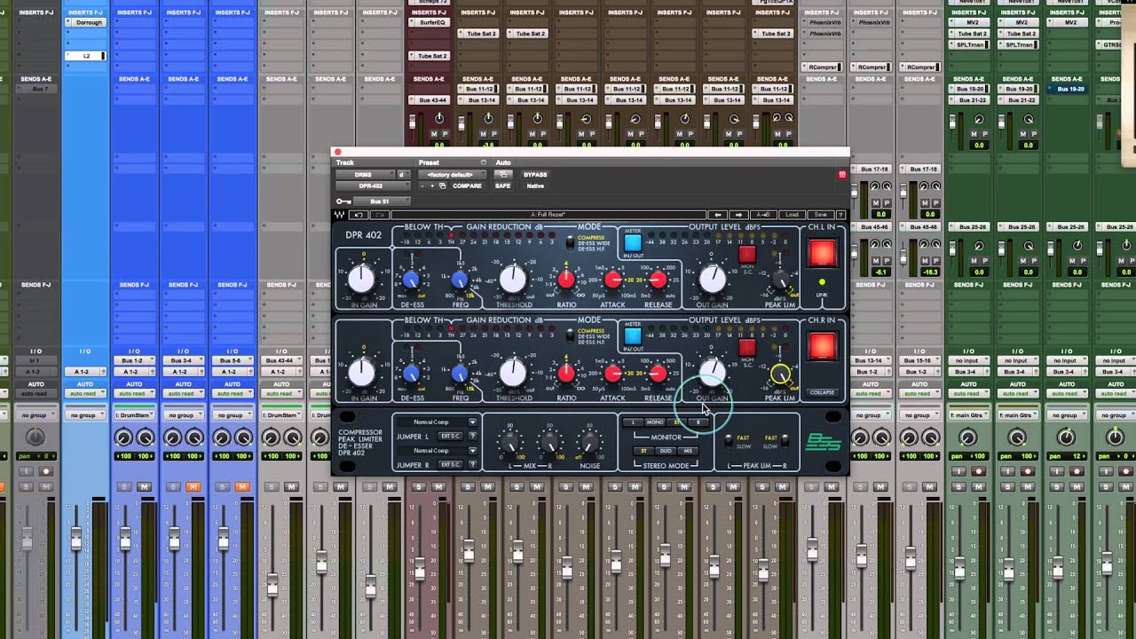Select MS stereo mode
This screenshot has width=1136, height=639.
[688, 451]
